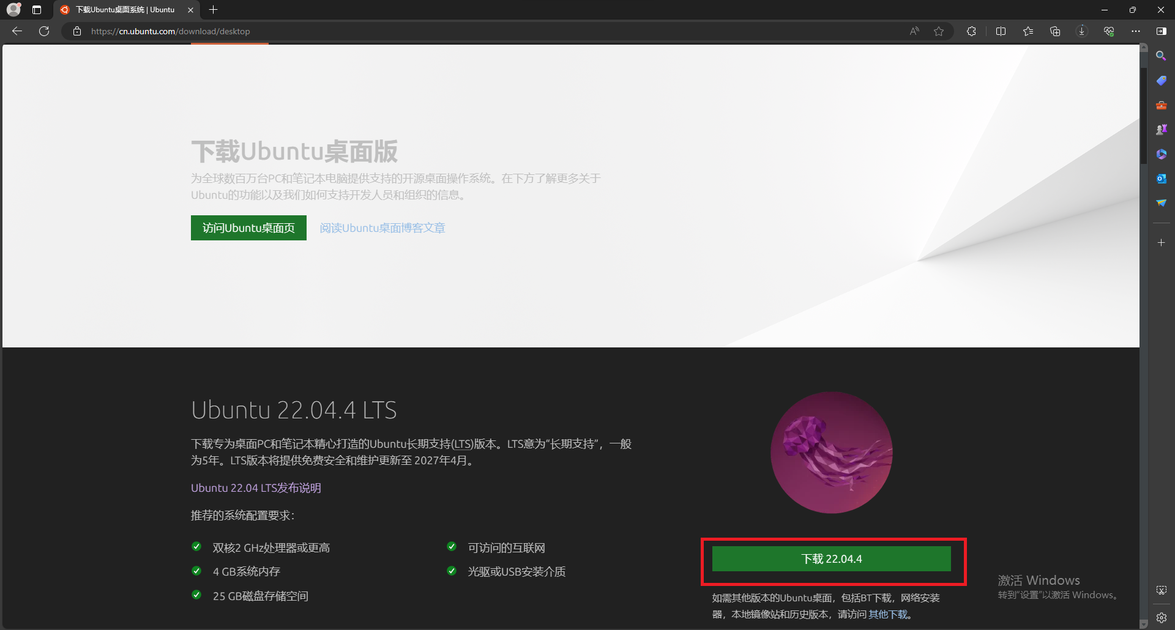Open the Settings and more menu
The height and width of the screenshot is (630, 1175).
[x=1136, y=31]
